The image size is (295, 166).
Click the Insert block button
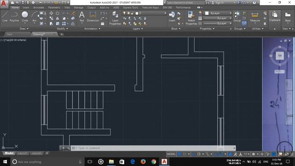click(172, 17)
